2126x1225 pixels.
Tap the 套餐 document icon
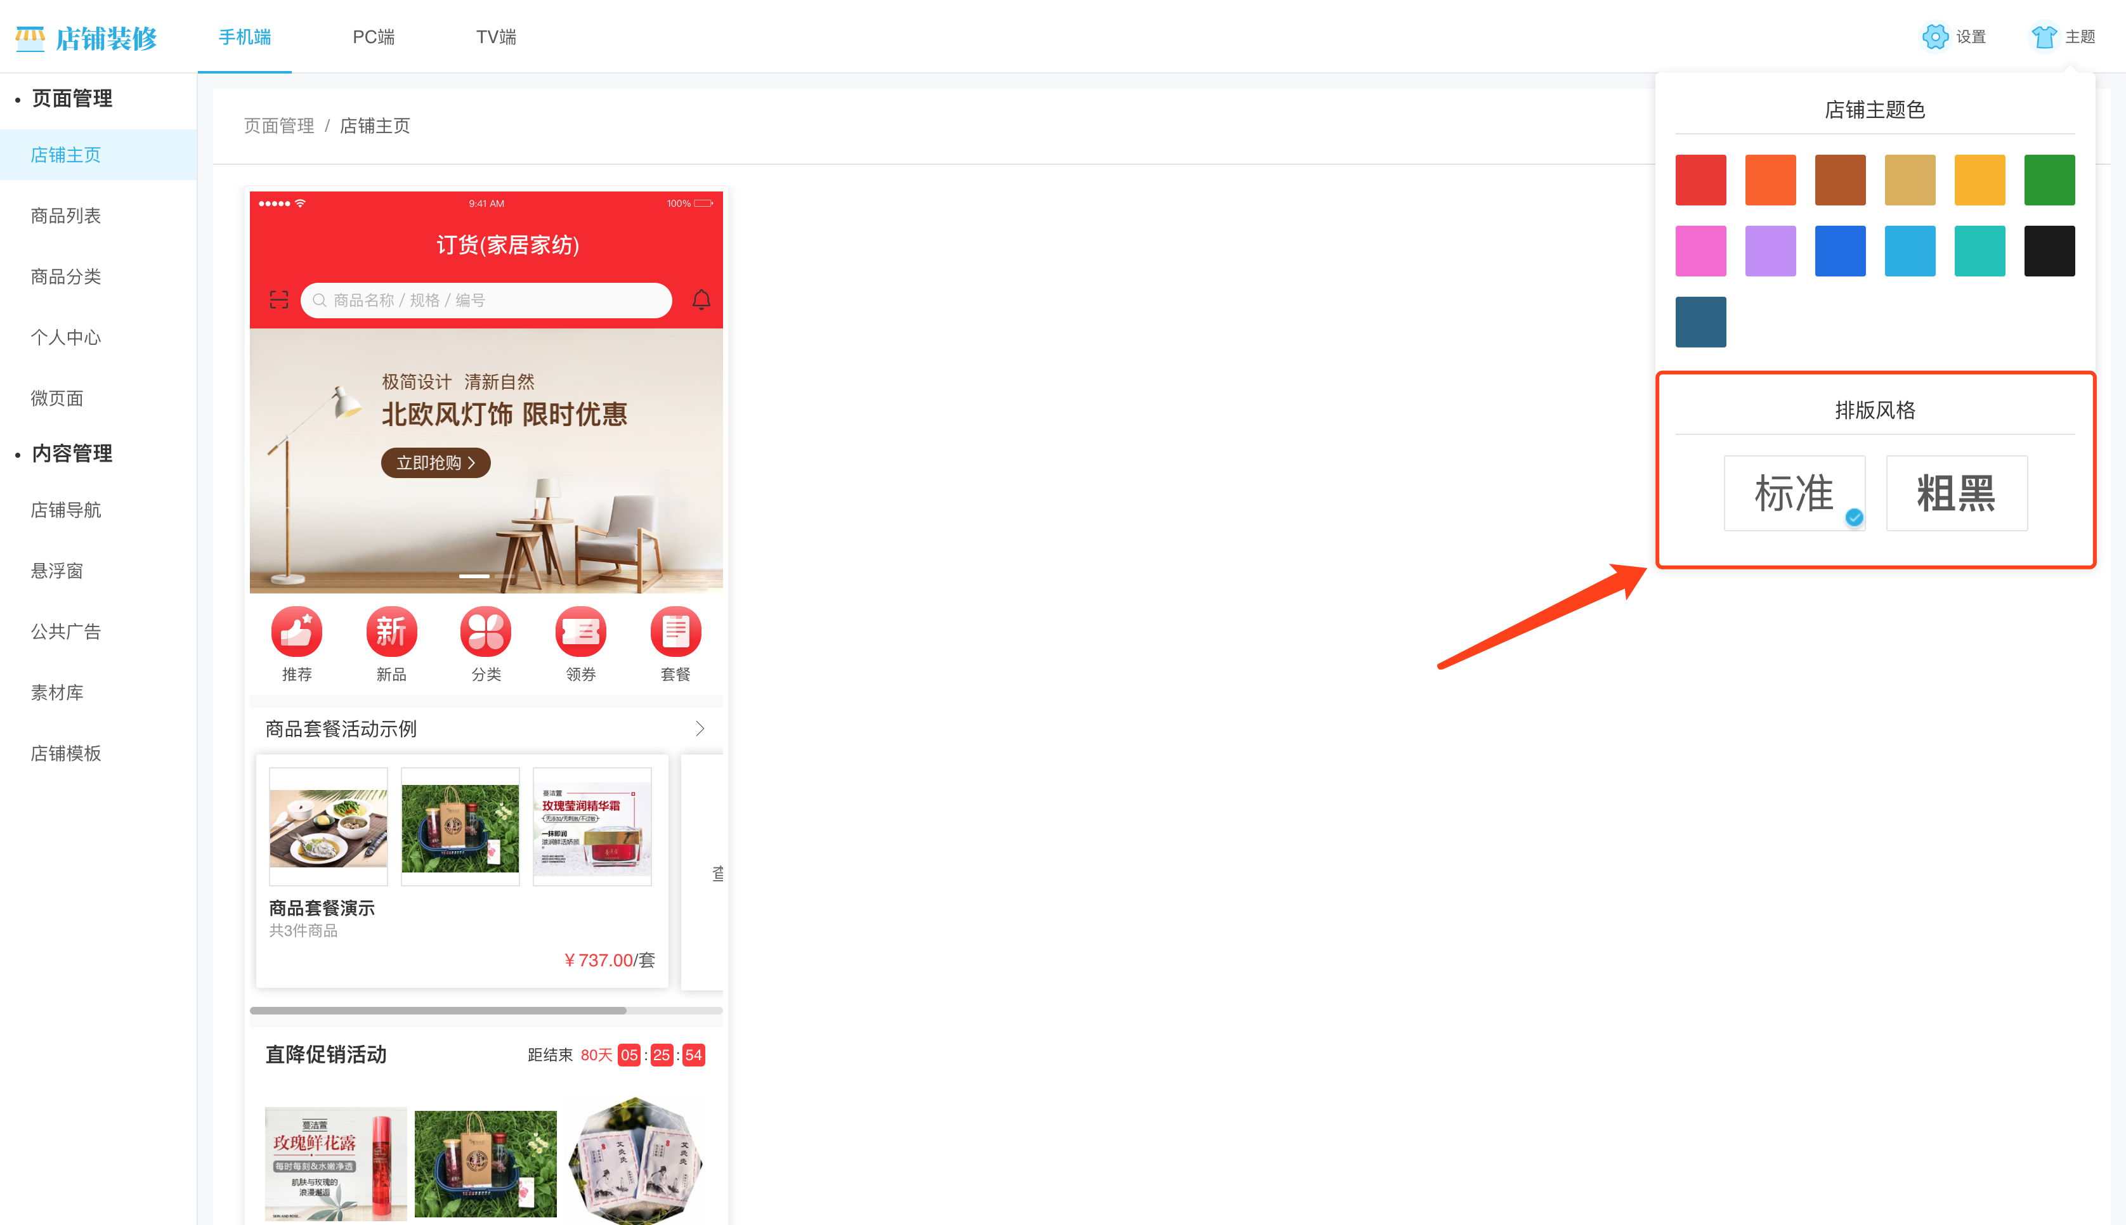[x=675, y=631]
